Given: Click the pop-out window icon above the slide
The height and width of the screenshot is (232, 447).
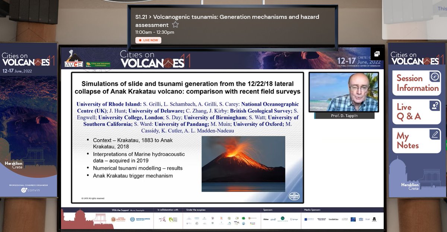Looking at the screenshot, I should (x=377, y=54).
